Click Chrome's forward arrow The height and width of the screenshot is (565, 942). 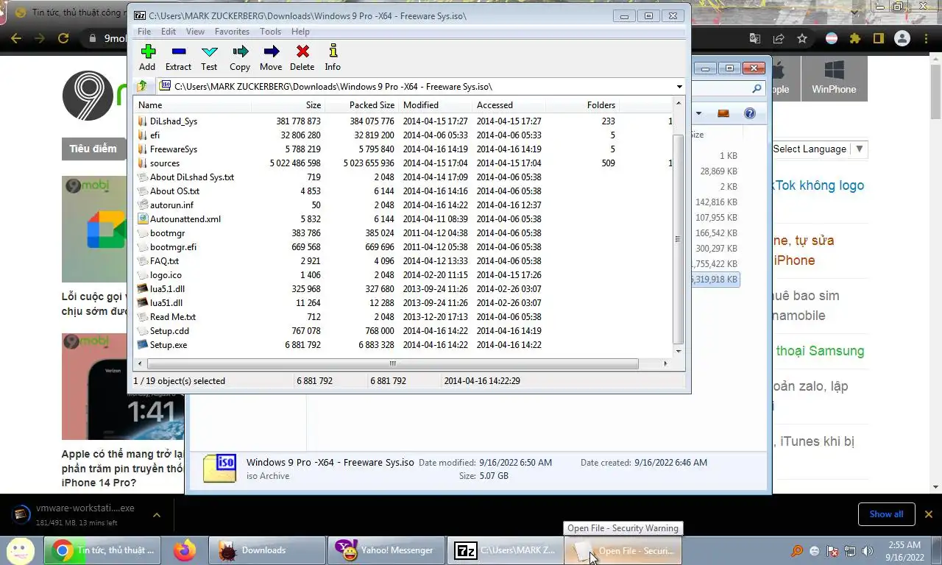39,38
